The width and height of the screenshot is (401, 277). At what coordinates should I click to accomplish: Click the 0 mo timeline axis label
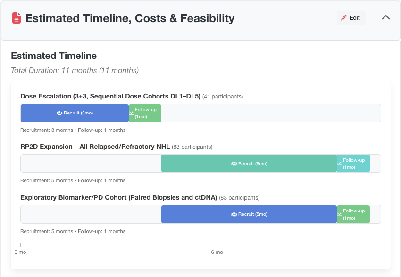20,252
